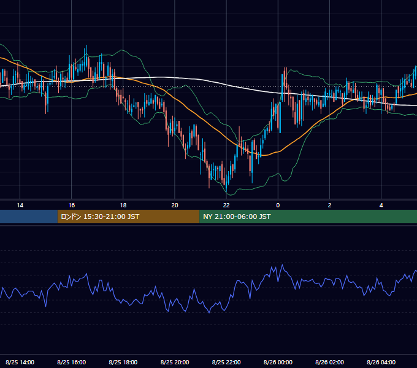The height and width of the screenshot is (368, 417).
Task: Click the 0 hour label on price chart axis
Action: tap(278, 205)
